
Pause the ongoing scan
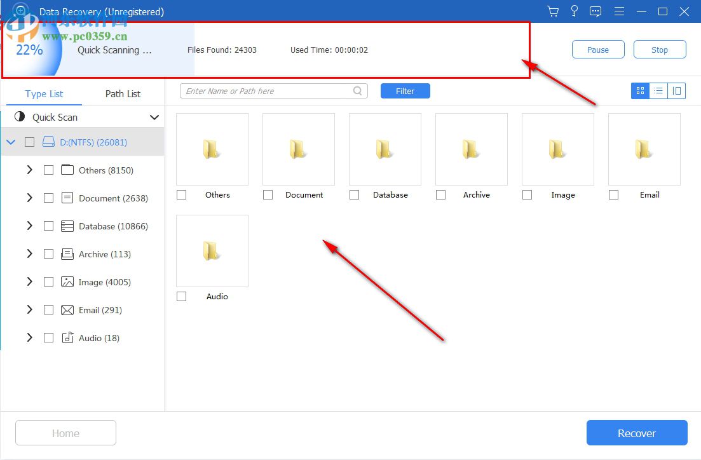pyautogui.click(x=597, y=49)
